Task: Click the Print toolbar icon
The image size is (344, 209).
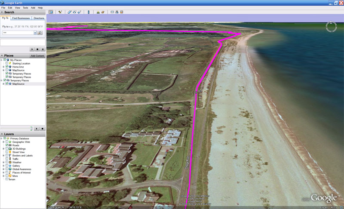Action: click(117, 12)
